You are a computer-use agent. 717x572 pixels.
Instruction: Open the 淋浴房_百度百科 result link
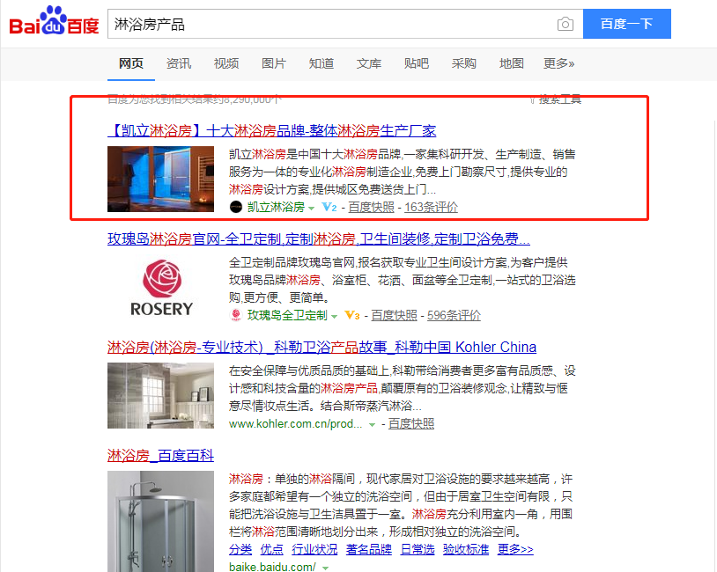160,455
